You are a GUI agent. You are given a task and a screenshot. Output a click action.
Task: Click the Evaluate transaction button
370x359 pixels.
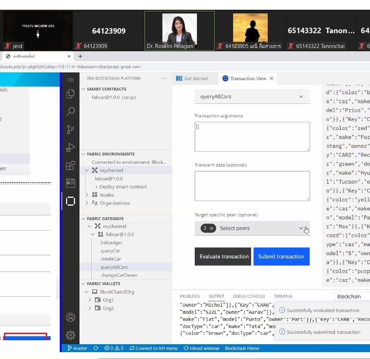[223, 257]
